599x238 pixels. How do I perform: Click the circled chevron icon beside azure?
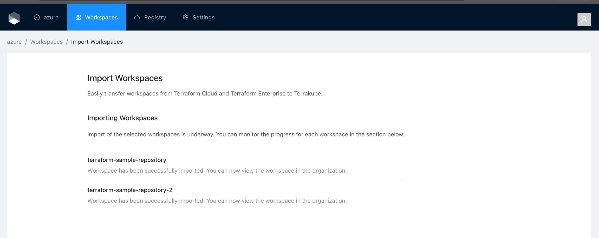(x=37, y=17)
